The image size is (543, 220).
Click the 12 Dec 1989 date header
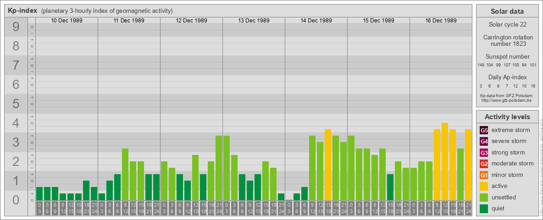point(192,21)
